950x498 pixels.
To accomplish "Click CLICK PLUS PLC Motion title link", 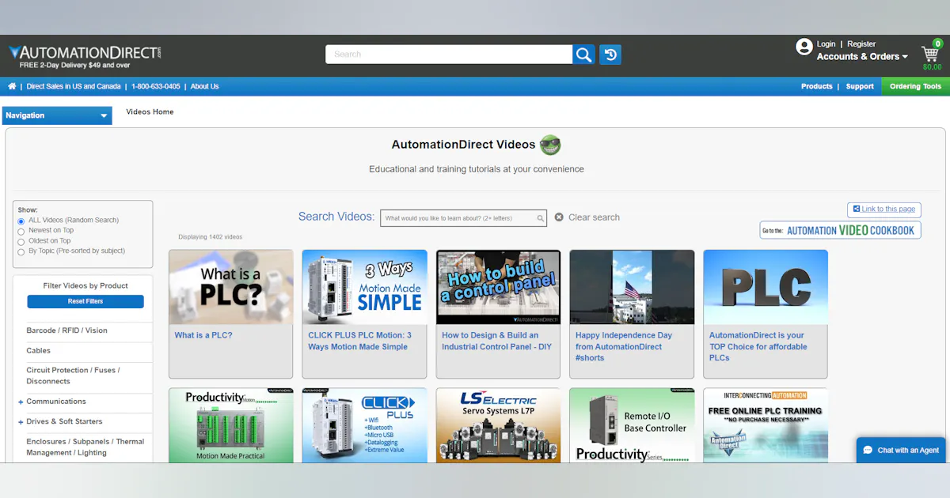I will [359, 341].
